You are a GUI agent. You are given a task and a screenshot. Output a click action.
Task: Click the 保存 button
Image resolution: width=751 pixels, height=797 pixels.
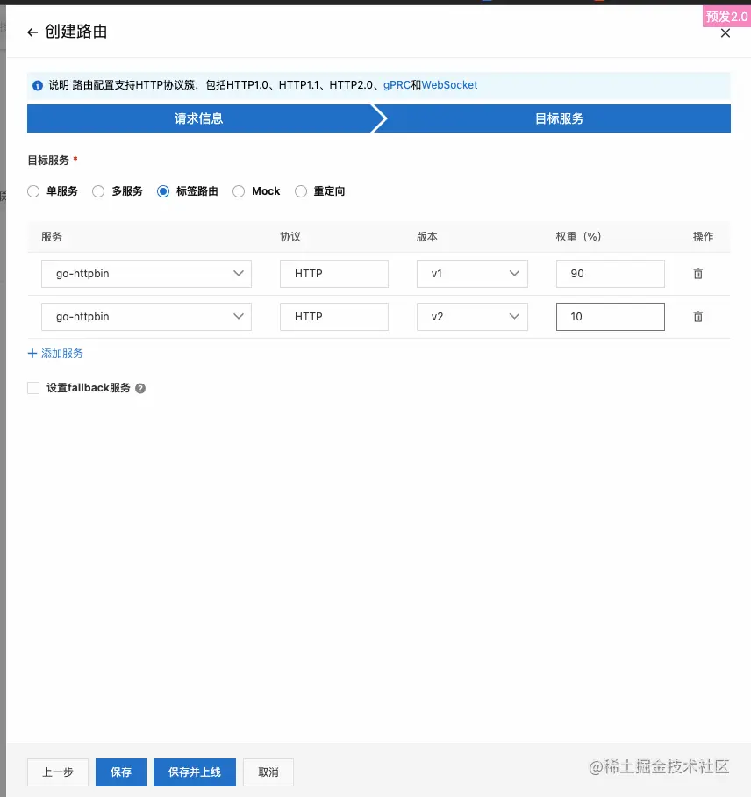[x=121, y=772]
